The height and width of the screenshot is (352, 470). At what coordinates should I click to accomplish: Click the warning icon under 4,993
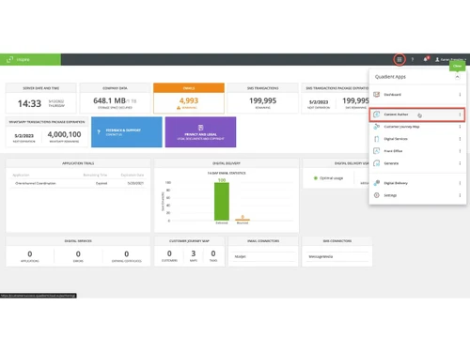[179, 108]
